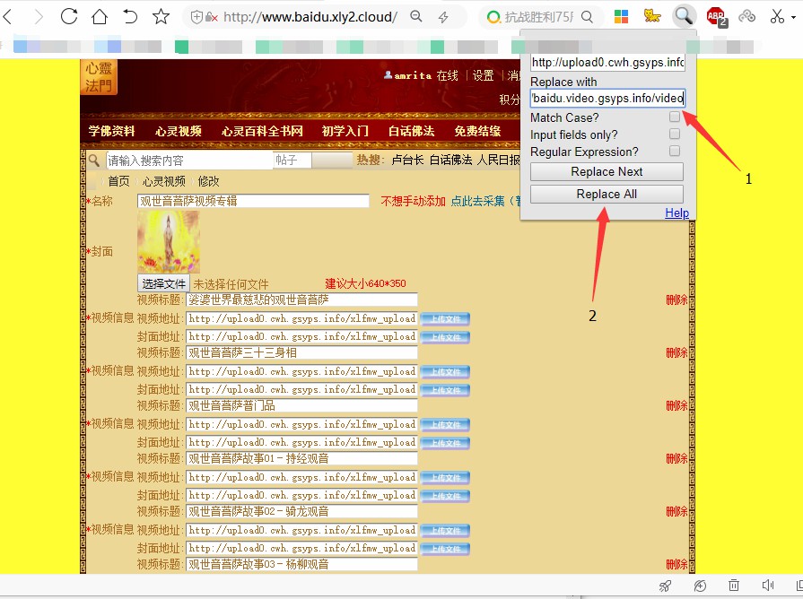The image size is (803, 599).
Task: Focus the search-for field containing upload0.cwh.gsyps.info
Action: (607, 63)
